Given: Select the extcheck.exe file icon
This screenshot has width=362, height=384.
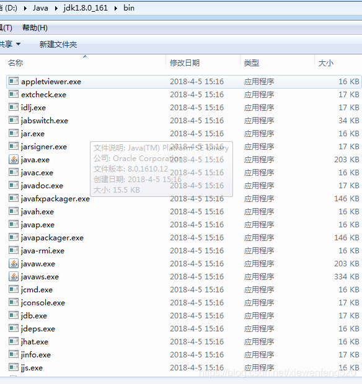Looking at the screenshot, I should (14, 94).
